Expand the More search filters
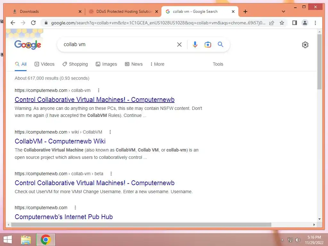328x246 pixels. (157, 64)
